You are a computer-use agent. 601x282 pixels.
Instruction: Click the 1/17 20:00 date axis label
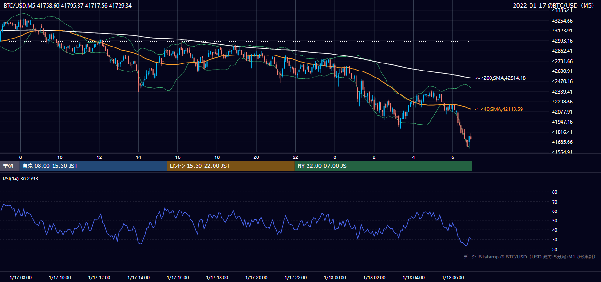click(x=256, y=277)
